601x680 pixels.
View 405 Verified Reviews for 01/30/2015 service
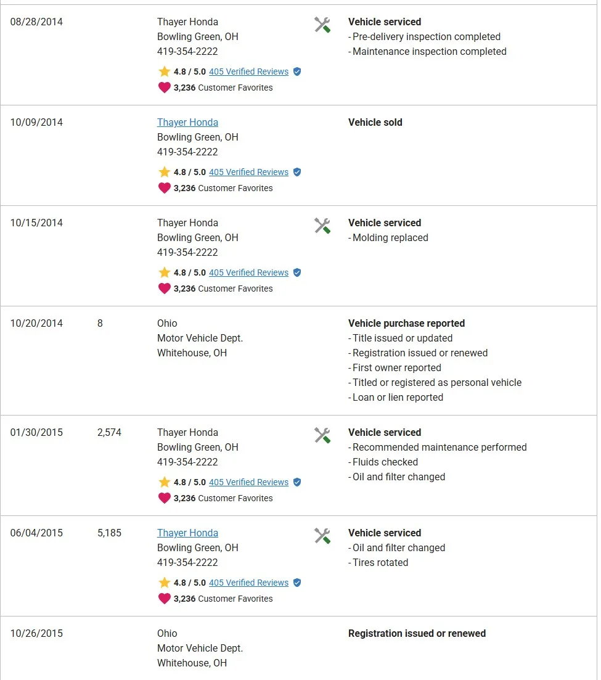pyautogui.click(x=248, y=482)
